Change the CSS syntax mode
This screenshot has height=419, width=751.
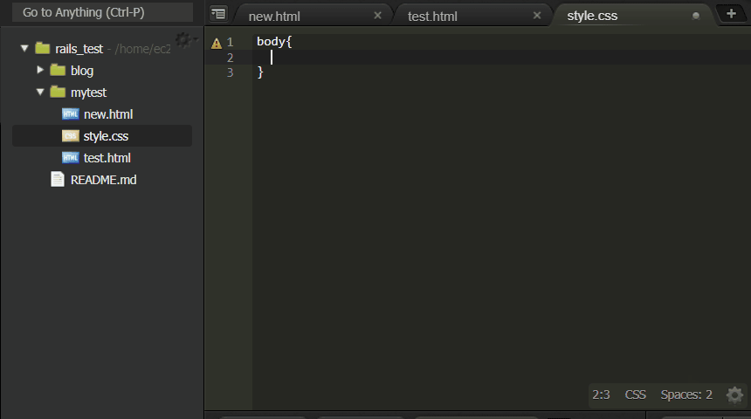[x=636, y=395]
